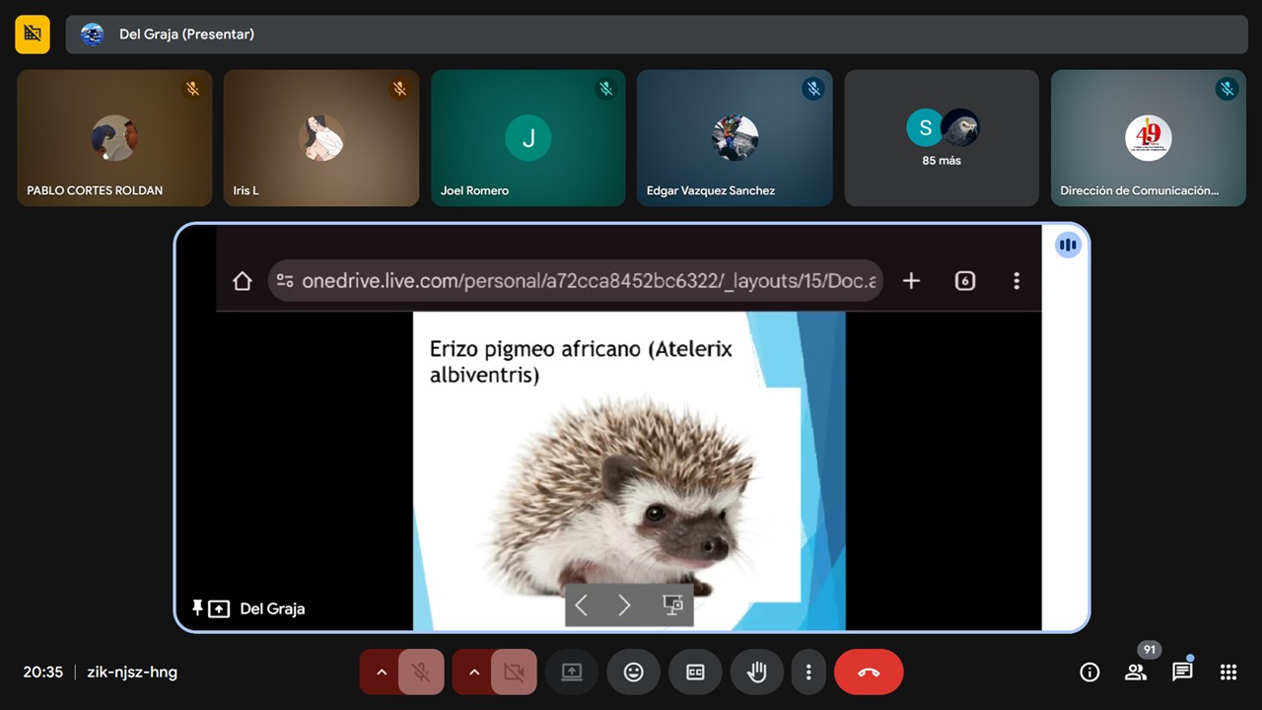Open the chat messages panel icon
1262x710 pixels.
click(1182, 673)
